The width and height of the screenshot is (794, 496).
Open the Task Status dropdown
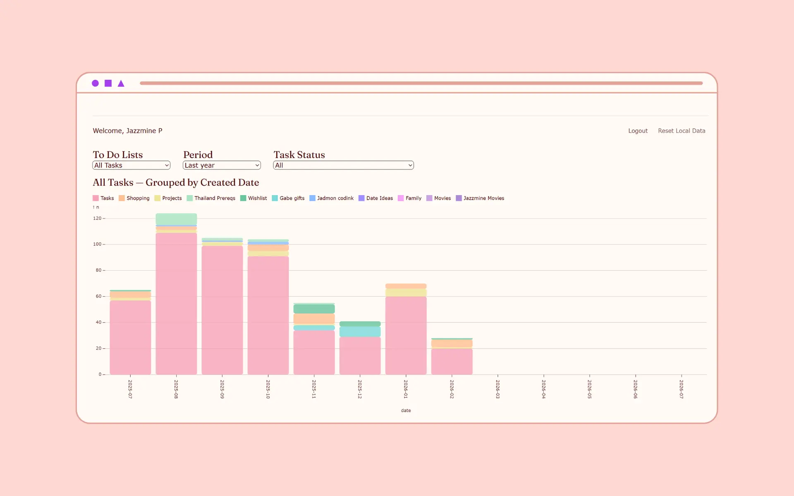[x=343, y=165]
